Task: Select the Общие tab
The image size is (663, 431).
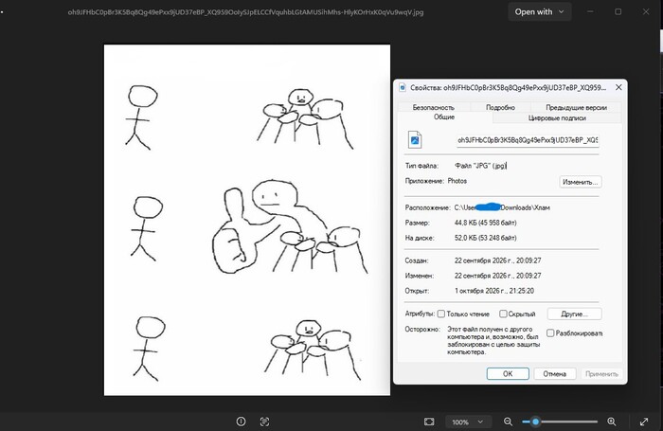Action: [x=444, y=117]
